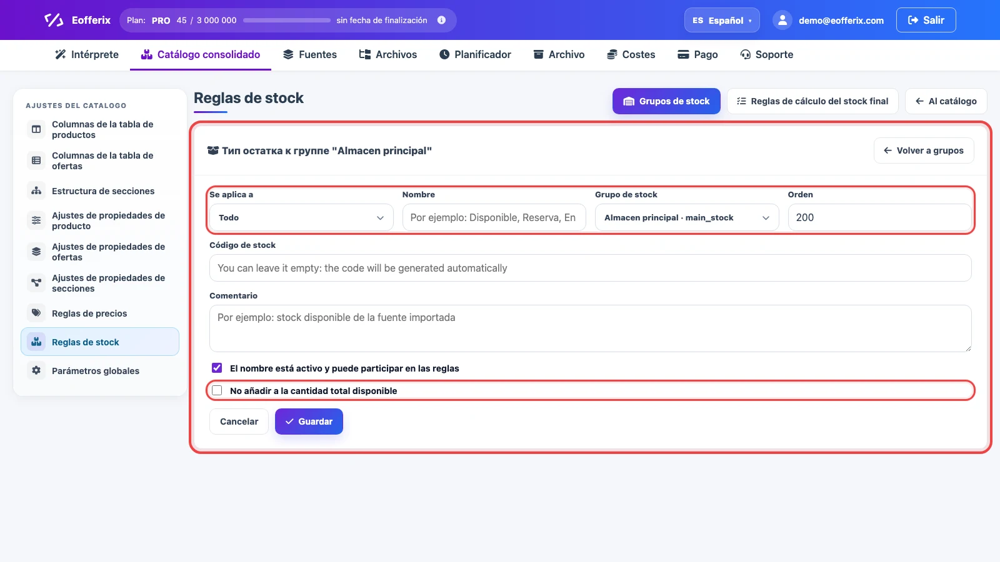Click the Salir logout button
This screenshot has width=1000, height=562.
point(926,20)
